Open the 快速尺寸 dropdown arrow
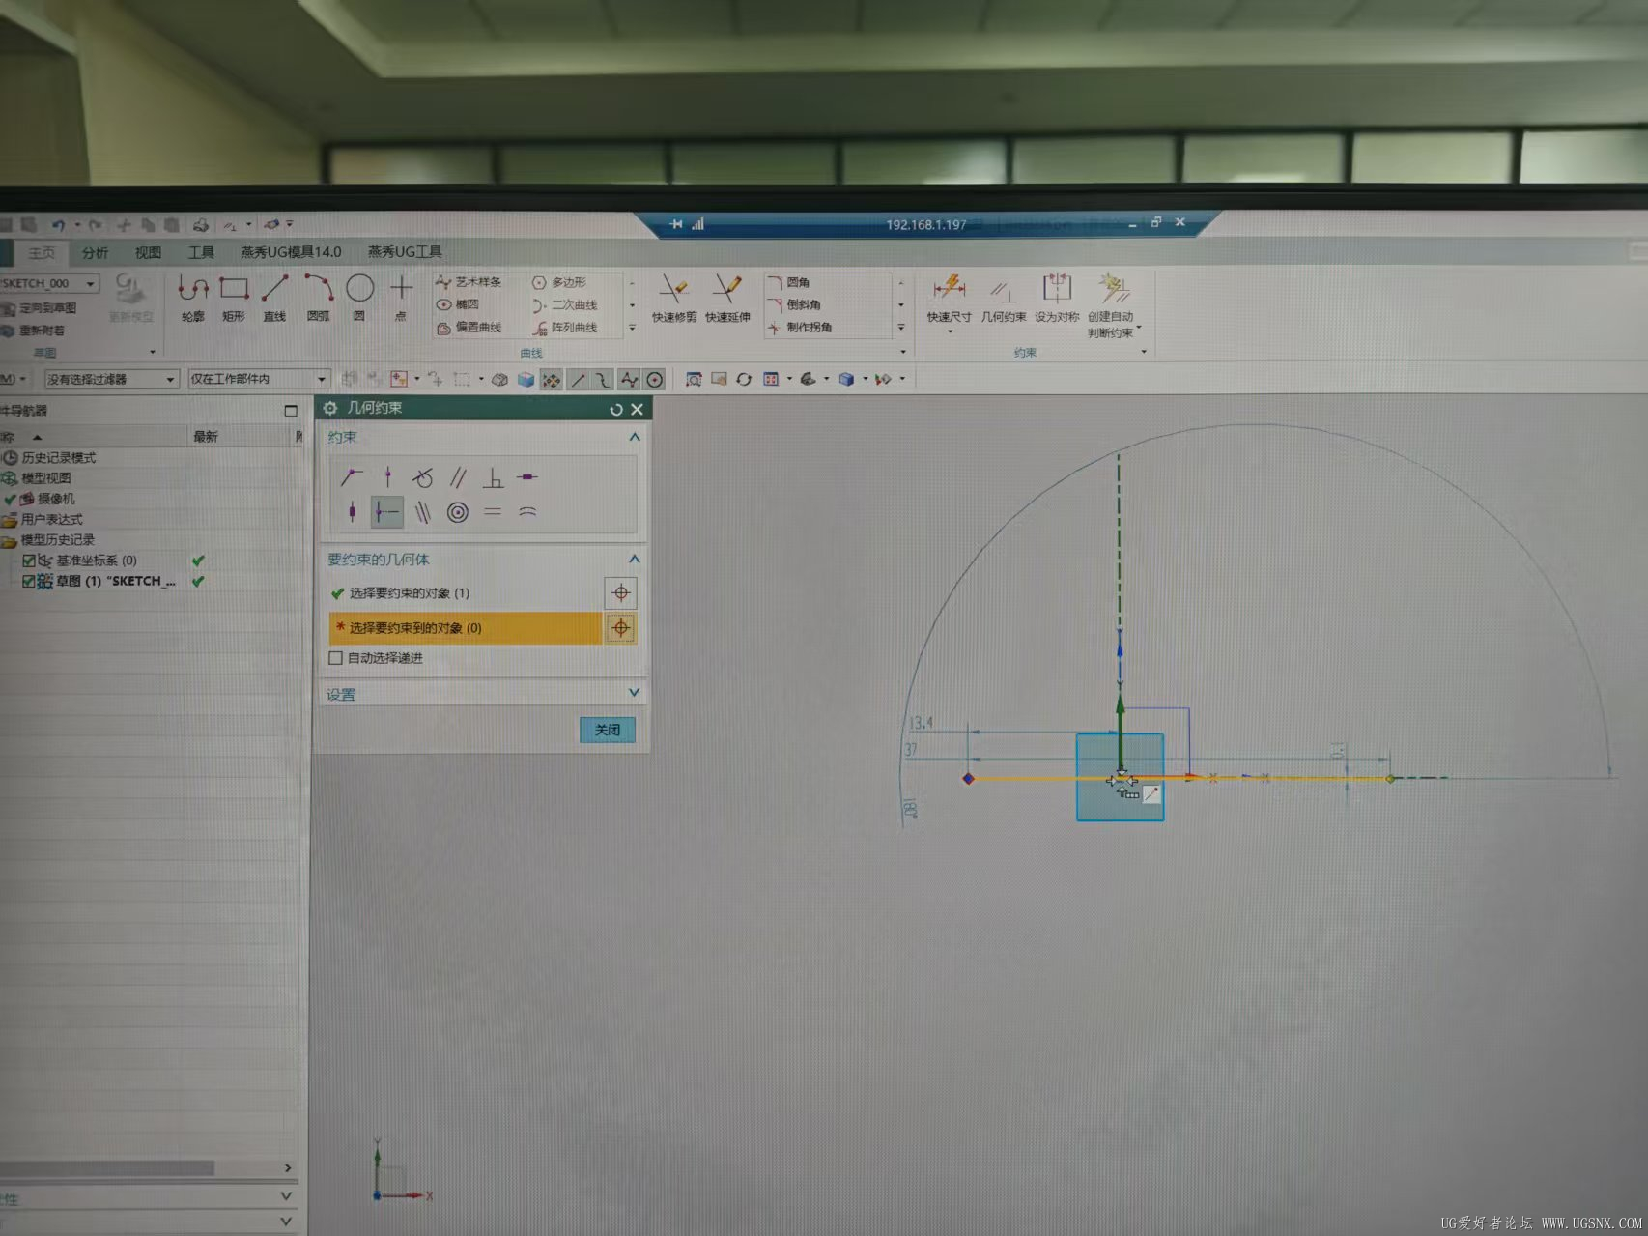 pyautogui.click(x=950, y=332)
